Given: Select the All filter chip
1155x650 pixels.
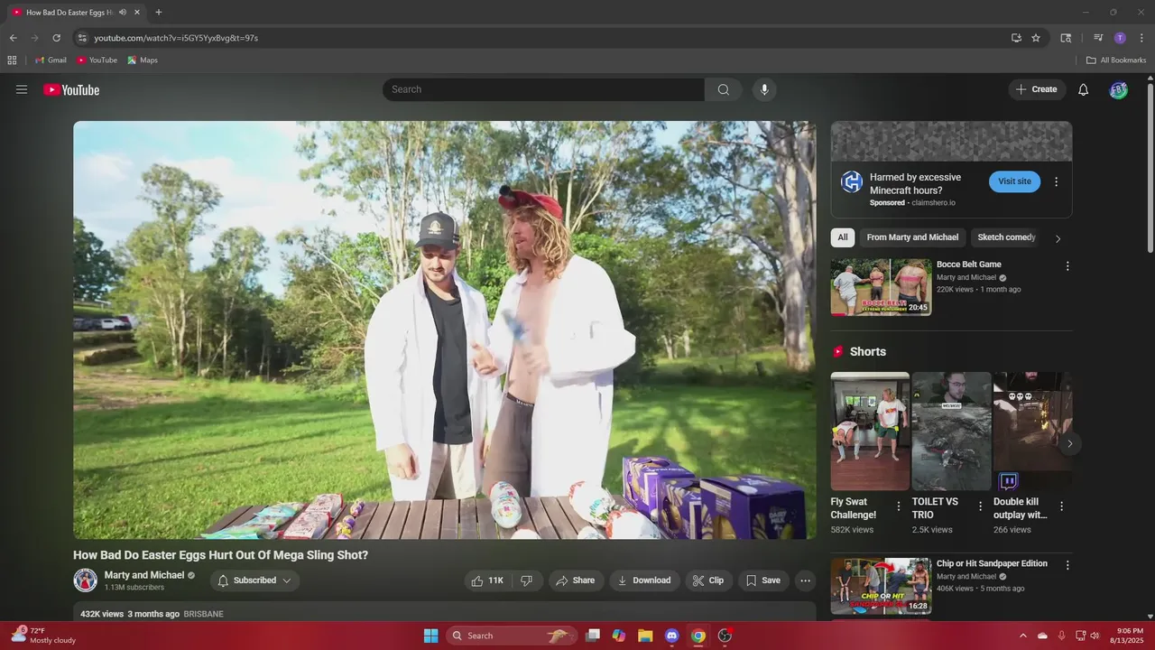Looking at the screenshot, I should pos(843,237).
